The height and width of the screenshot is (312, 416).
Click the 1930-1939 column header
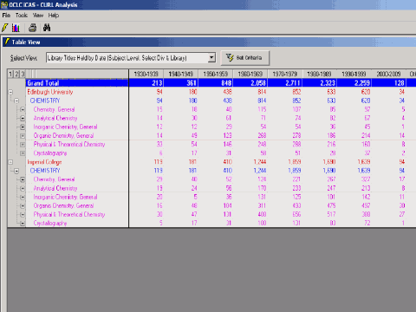tap(146, 74)
